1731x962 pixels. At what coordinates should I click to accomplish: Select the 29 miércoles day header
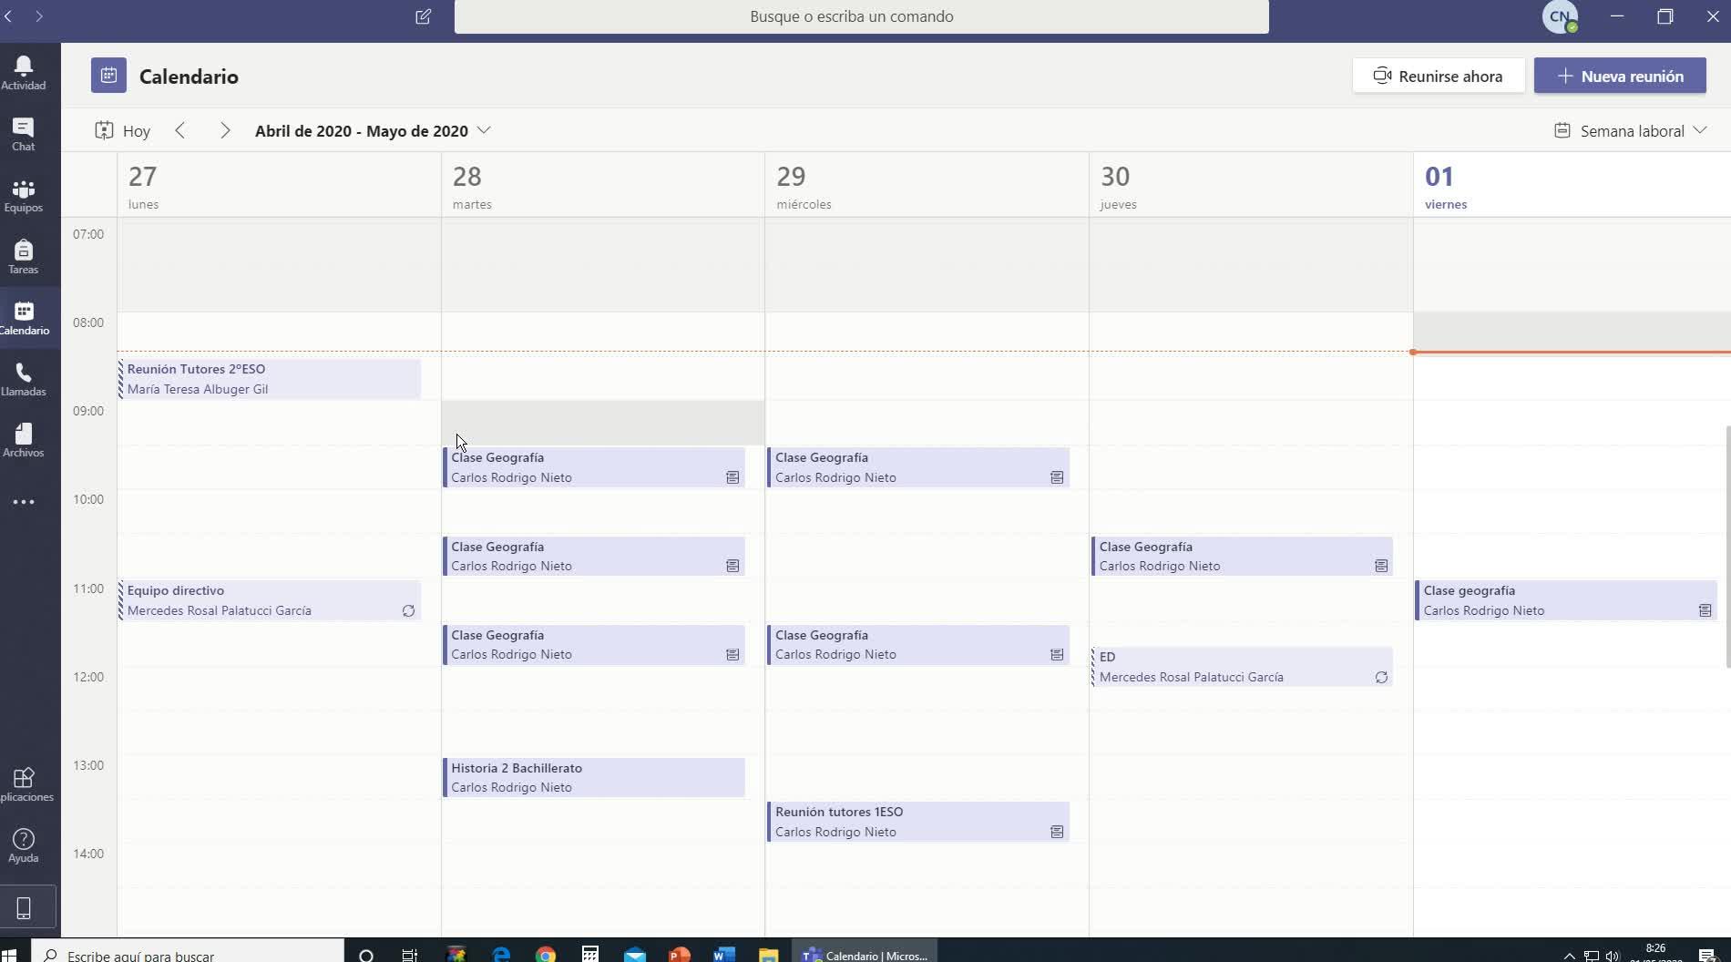coord(927,186)
